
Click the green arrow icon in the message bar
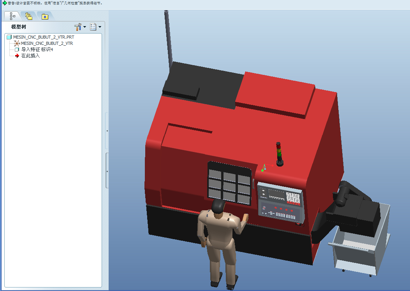point(4,3)
